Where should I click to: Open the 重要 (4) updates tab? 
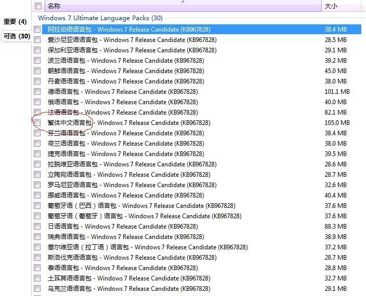coord(15,22)
